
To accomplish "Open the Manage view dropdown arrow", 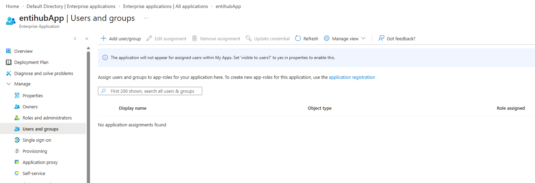I will point(363,38).
